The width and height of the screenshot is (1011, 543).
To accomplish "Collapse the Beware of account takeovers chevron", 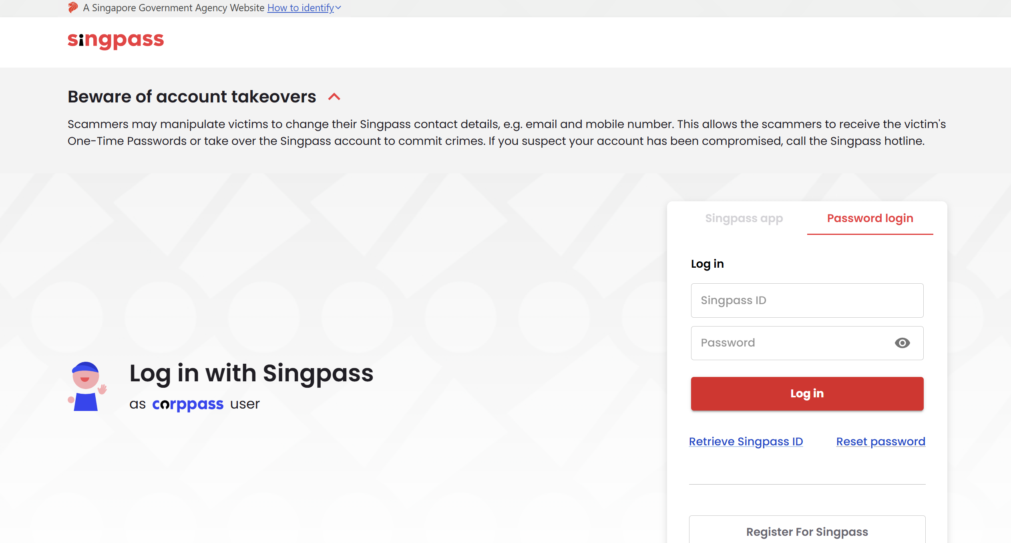I will click(x=334, y=97).
